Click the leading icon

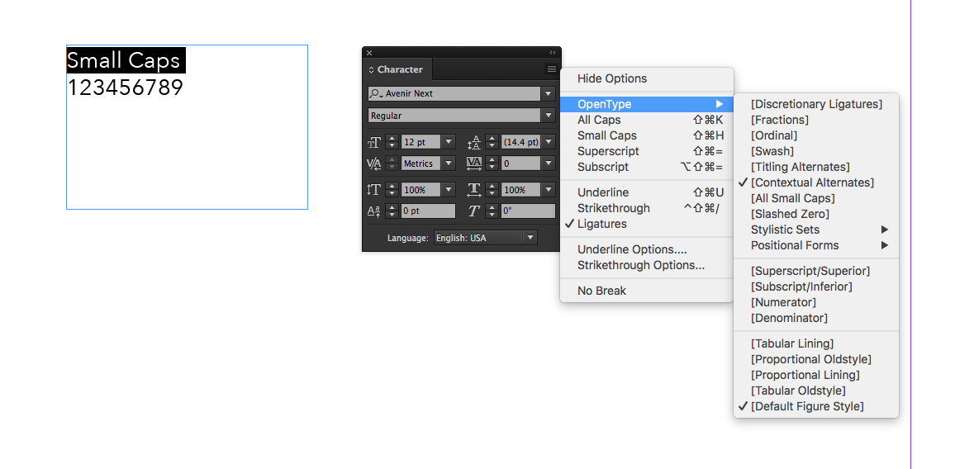point(474,142)
